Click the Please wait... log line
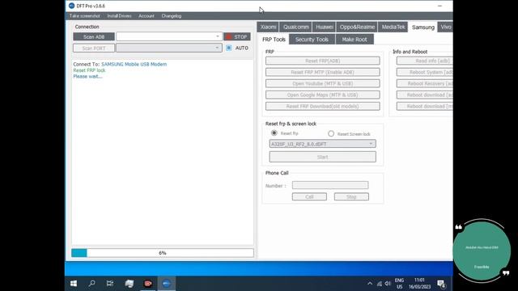The image size is (518, 291). coord(87,76)
